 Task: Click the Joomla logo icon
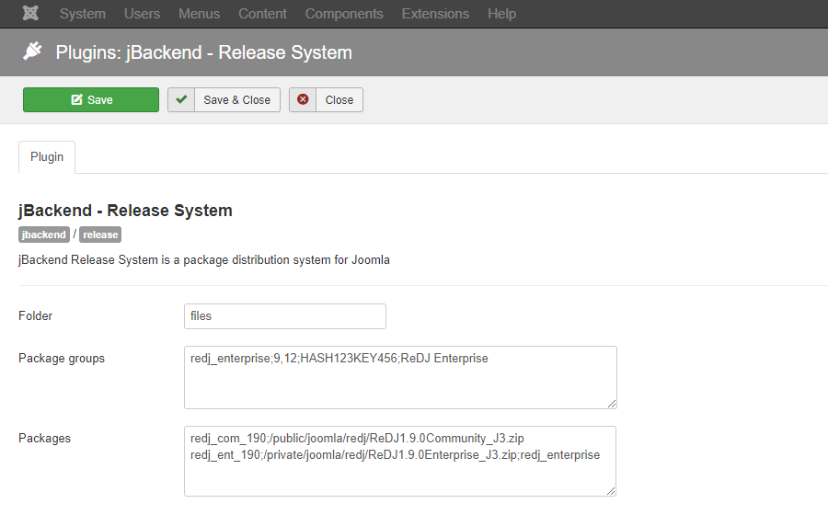click(x=30, y=13)
